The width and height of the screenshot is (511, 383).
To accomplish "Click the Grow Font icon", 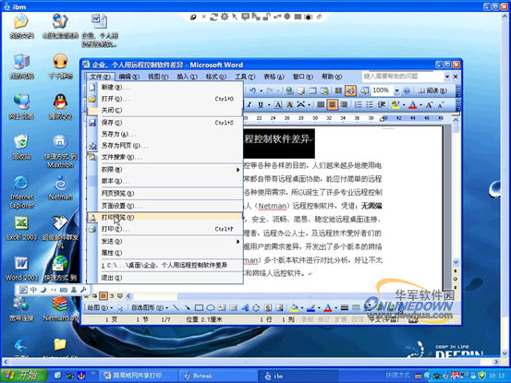I will click(429, 104).
